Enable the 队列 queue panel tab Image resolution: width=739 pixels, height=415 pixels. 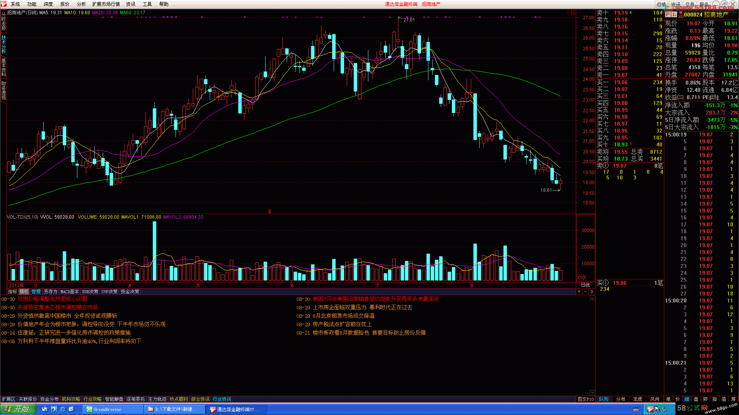[604, 399]
